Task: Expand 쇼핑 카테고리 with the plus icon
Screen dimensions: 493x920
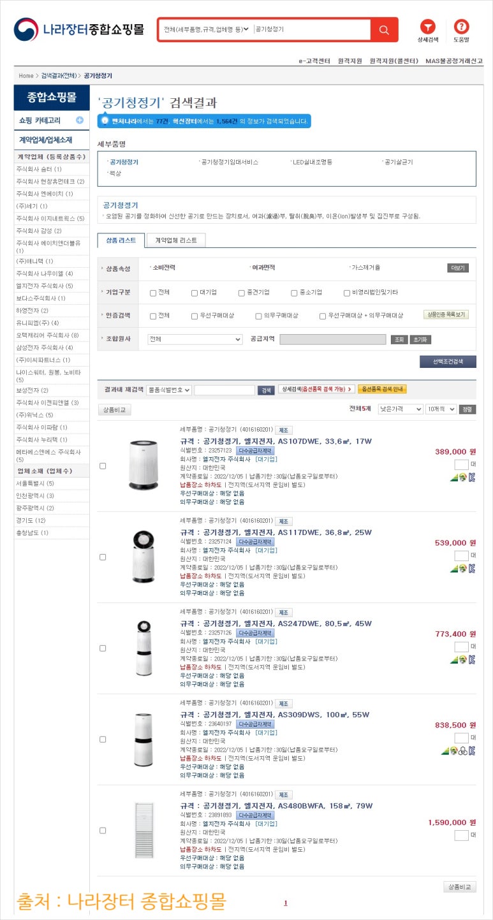Action: coord(80,120)
